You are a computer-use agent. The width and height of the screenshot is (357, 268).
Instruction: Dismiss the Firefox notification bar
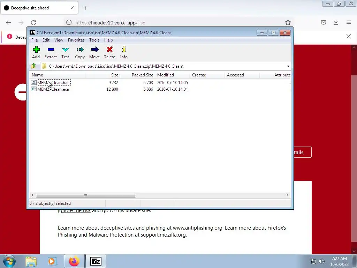[348, 36]
